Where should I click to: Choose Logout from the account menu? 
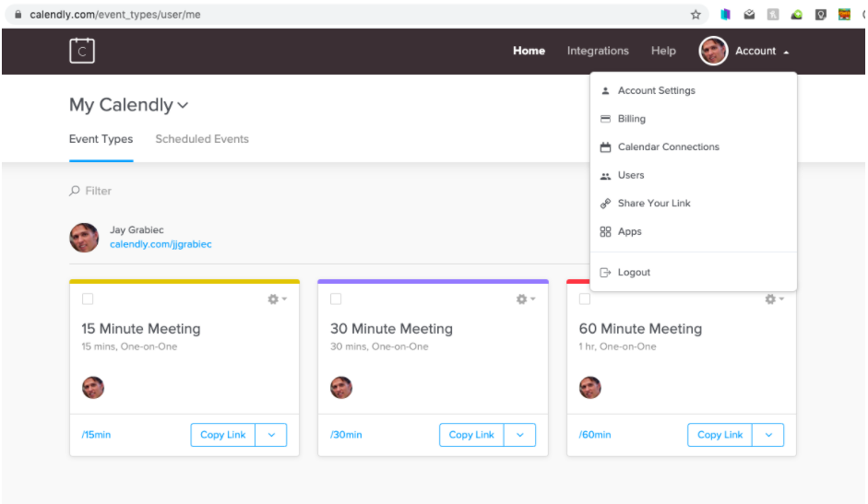(634, 273)
